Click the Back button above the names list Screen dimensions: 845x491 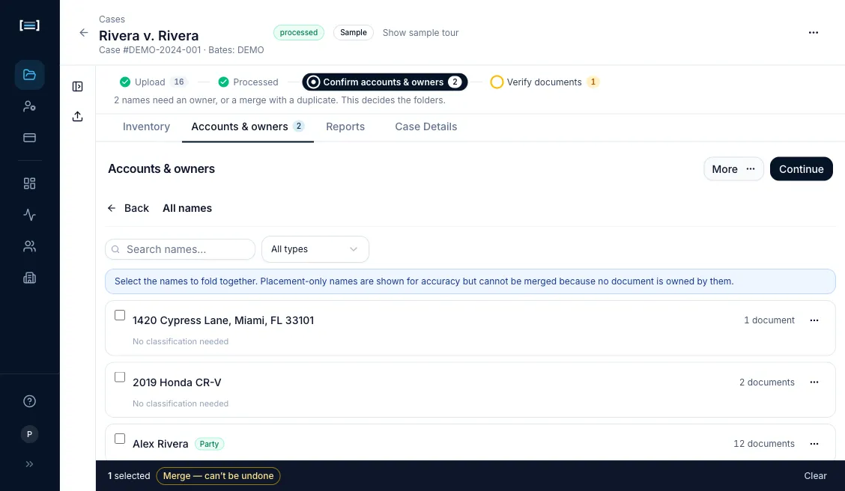(128, 208)
